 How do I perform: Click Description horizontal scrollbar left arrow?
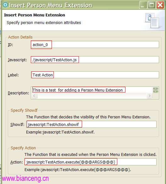click(x=34, y=96)
